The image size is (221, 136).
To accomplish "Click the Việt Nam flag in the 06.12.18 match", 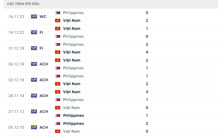I will click(58, 60).
